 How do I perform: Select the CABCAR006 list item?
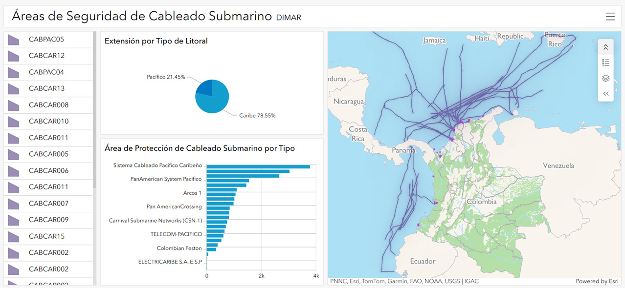[48, 170]
